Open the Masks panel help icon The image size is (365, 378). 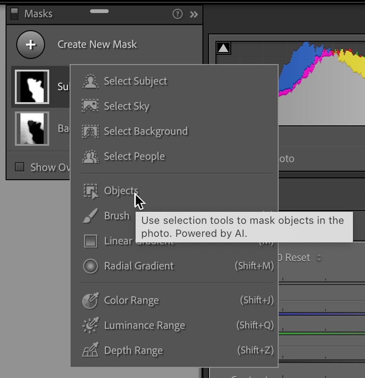(x=177, y=14)
